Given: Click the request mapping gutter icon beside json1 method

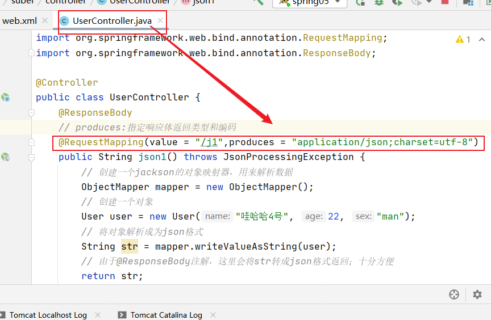Looking at the screenshot, I should (6, 157).
